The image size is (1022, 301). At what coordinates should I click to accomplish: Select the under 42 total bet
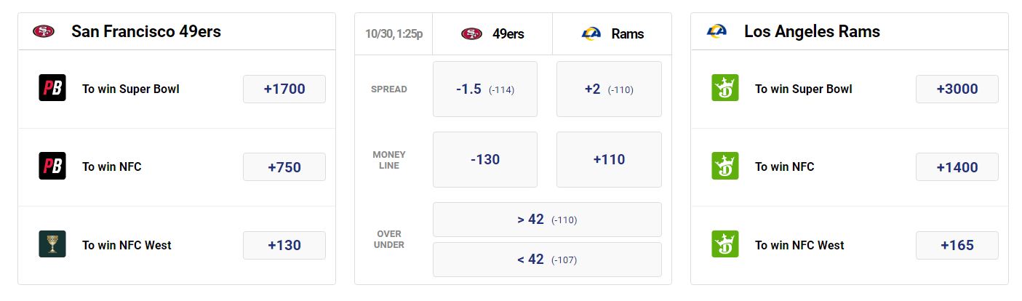tap(547, 260)
